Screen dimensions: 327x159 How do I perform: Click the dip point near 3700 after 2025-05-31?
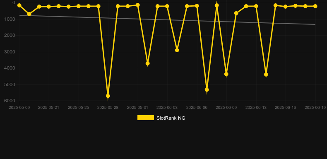click(147, 63)
